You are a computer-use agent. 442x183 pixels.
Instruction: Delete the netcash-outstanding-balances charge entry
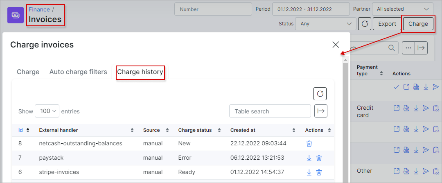pos(309,144)
